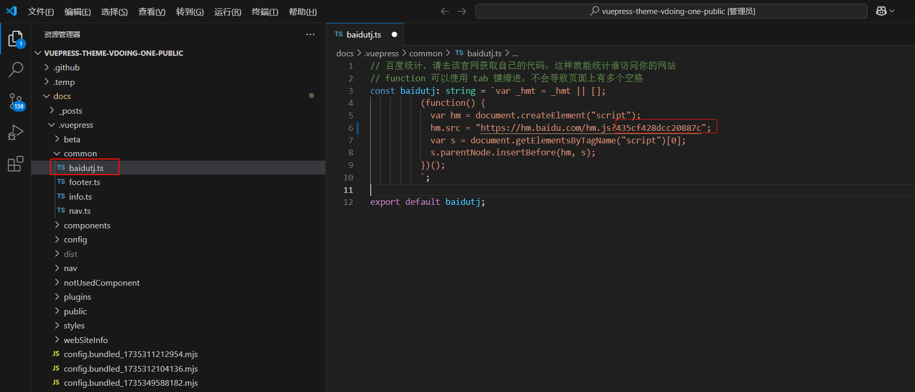The width and height of the screenshot is (915, 392).
Task: Open the 帮助(H) menu
Action: tap(303, 11)
